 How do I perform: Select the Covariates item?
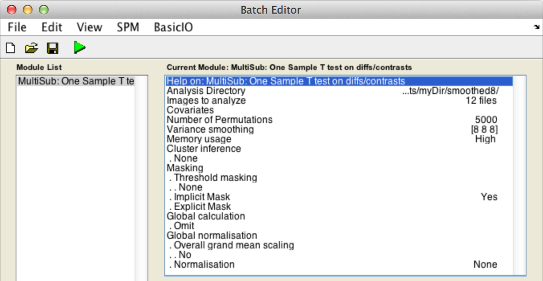pyautogui.click(x=339, y=110)
